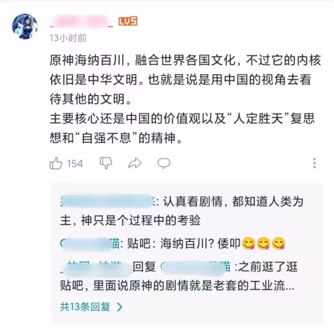
Task: Click the 13小时前 timestamp
Action: [68, 38]
